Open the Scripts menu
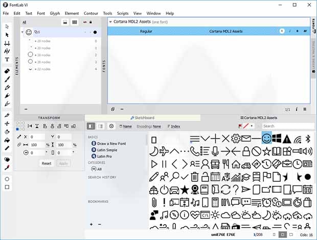 (x=123, y=13)
